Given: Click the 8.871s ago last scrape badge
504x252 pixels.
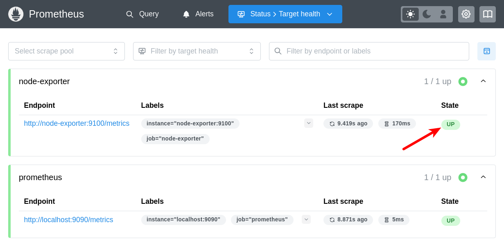Looking at the screenshot, I should click(348, 220).
